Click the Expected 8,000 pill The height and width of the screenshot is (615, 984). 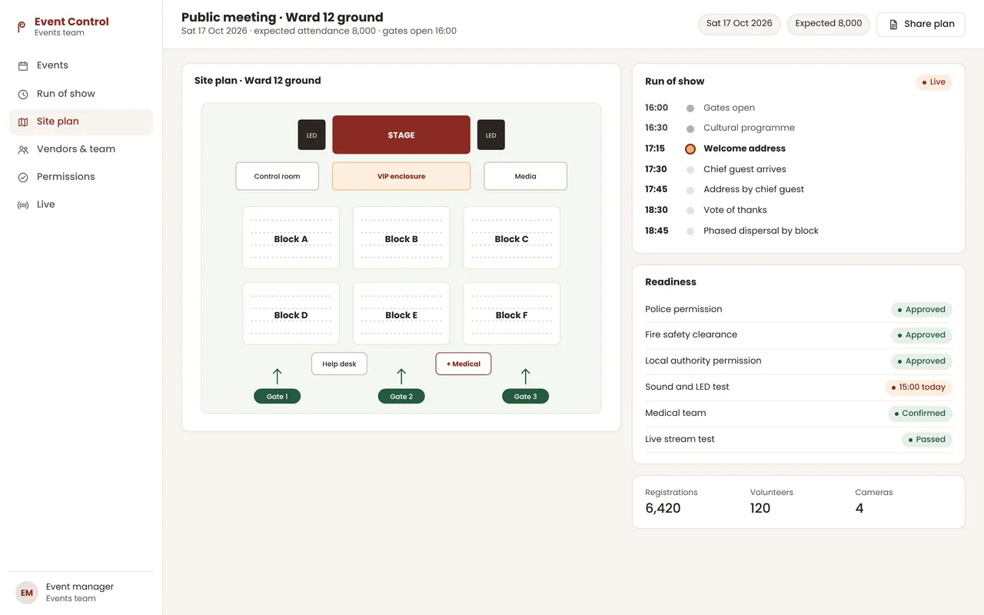click(829, 24)
